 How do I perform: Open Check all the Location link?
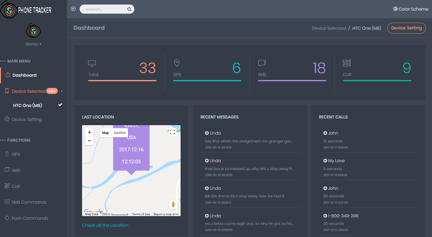pos(105,225)
